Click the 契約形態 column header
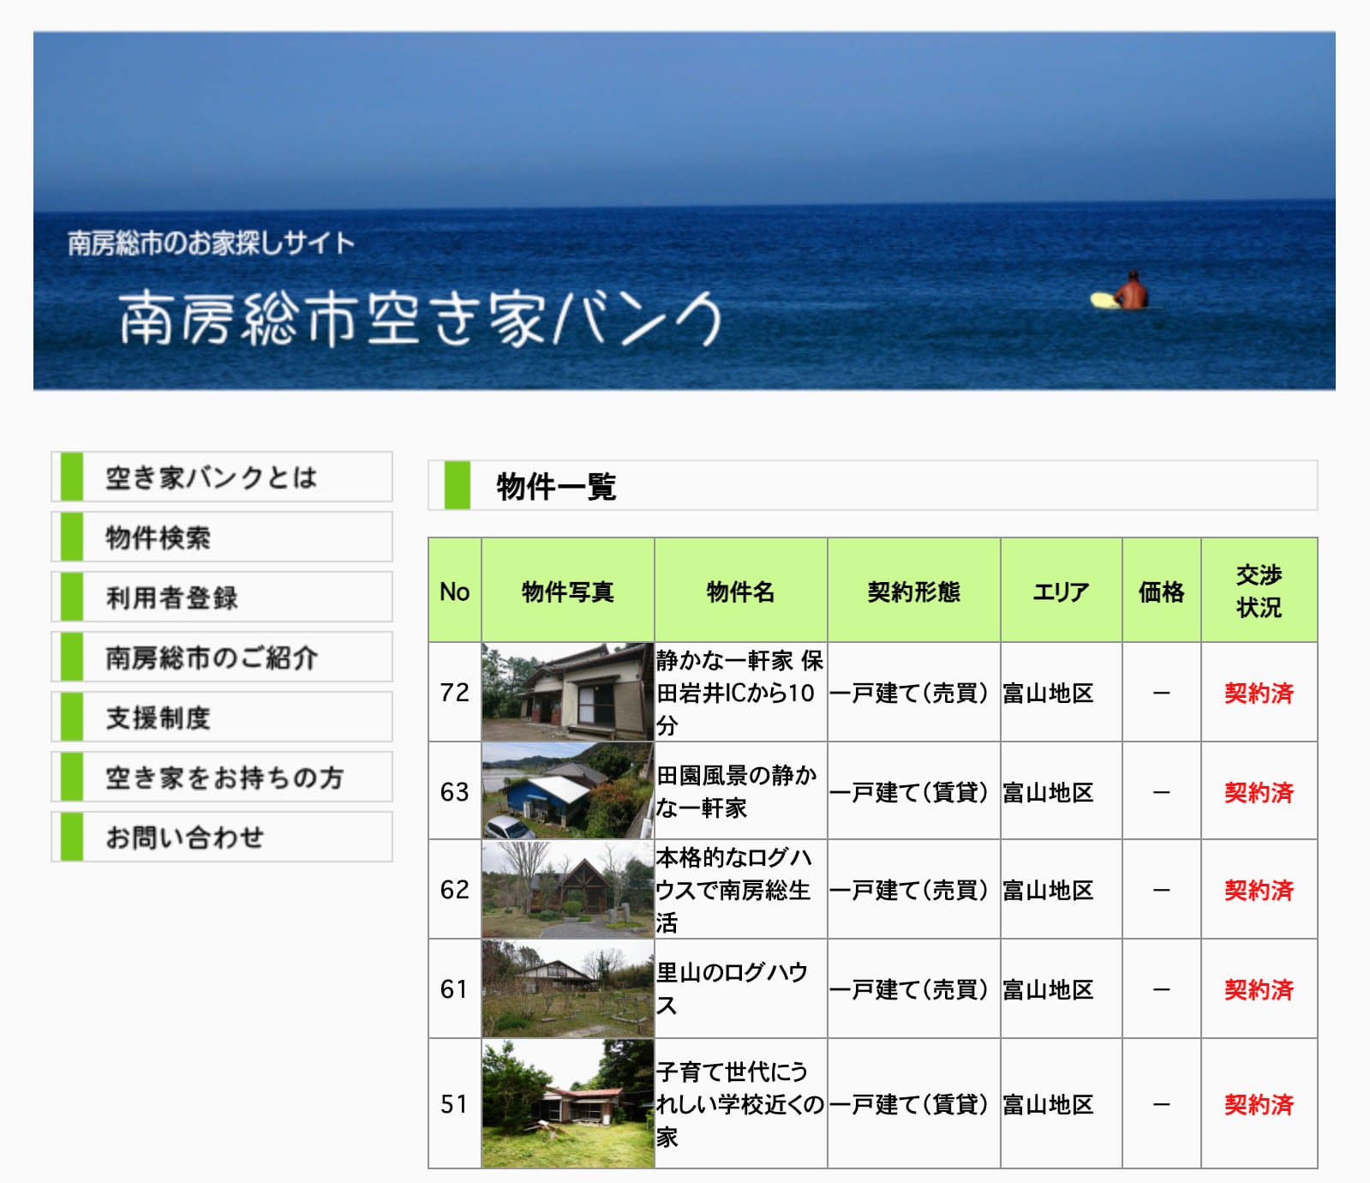Image resolution: width=1370 pixels, height=1183 pixels. coord(914,591)
